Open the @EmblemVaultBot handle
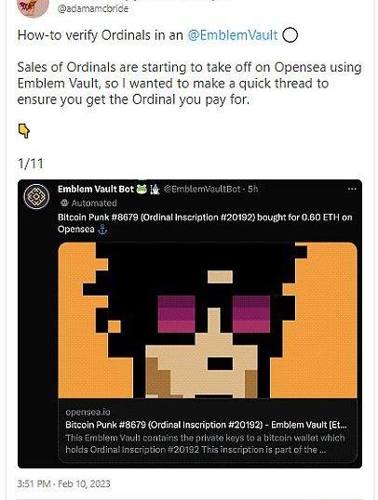 tap(202, 190)
